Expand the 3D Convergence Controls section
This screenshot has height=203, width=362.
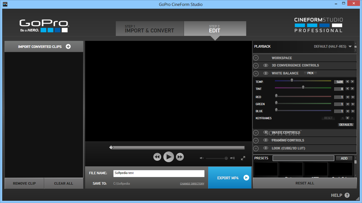[x=256, y=66]
